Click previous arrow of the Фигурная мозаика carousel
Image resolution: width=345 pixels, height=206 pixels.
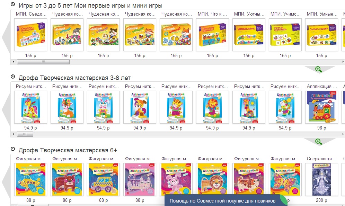[x=6, y=182]
